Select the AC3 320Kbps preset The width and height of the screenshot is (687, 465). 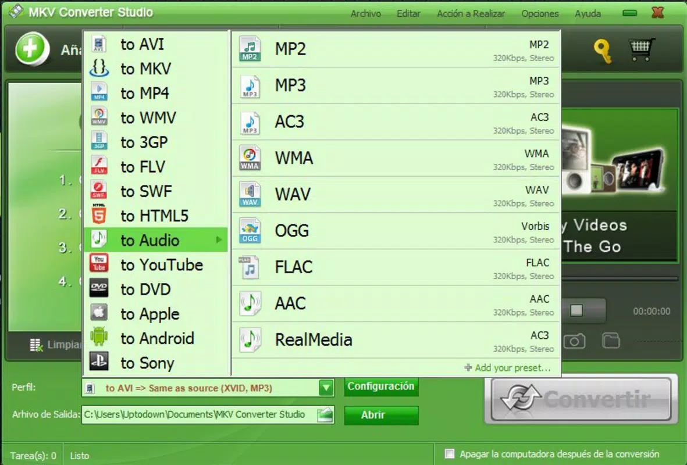click(397, 122)
